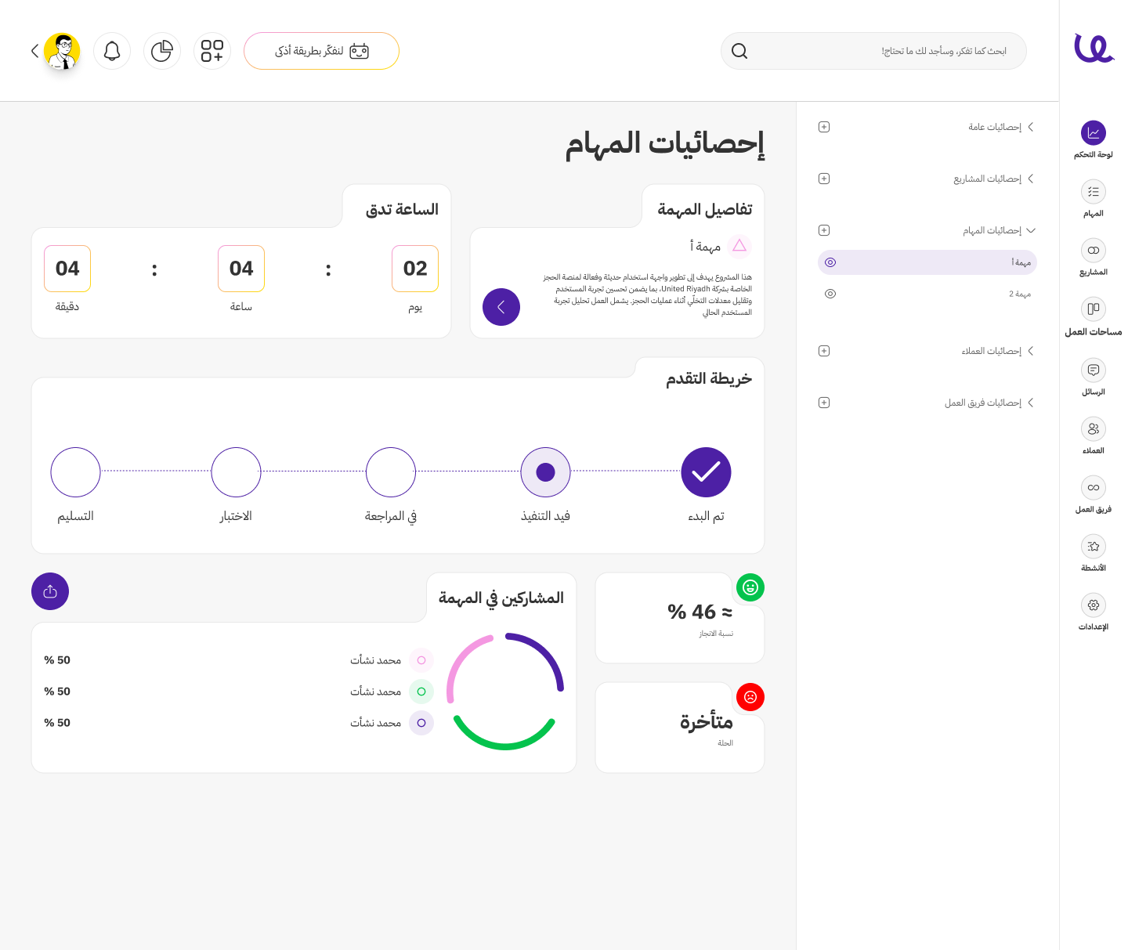Select the green participant radio circle
Viewport: 1128px width, 950px height.
coord(421,692)
